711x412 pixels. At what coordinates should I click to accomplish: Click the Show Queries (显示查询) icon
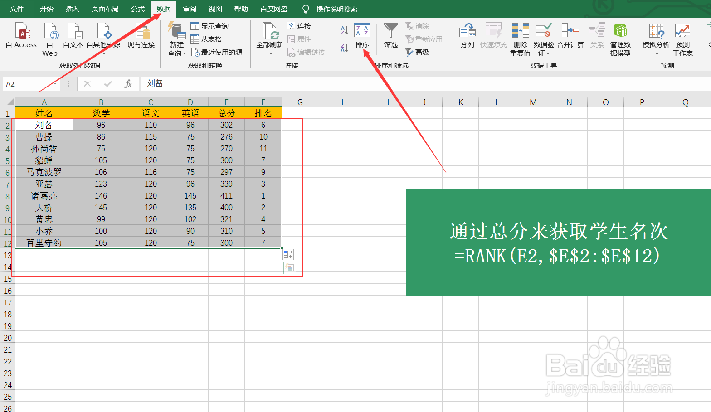195,26
